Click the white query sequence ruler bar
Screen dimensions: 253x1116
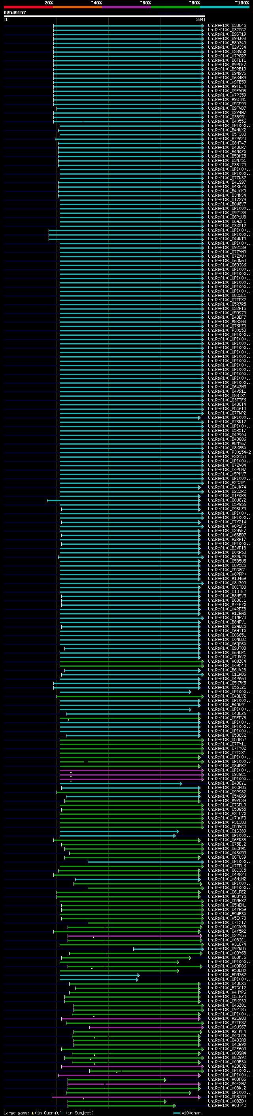coord(104,17)
